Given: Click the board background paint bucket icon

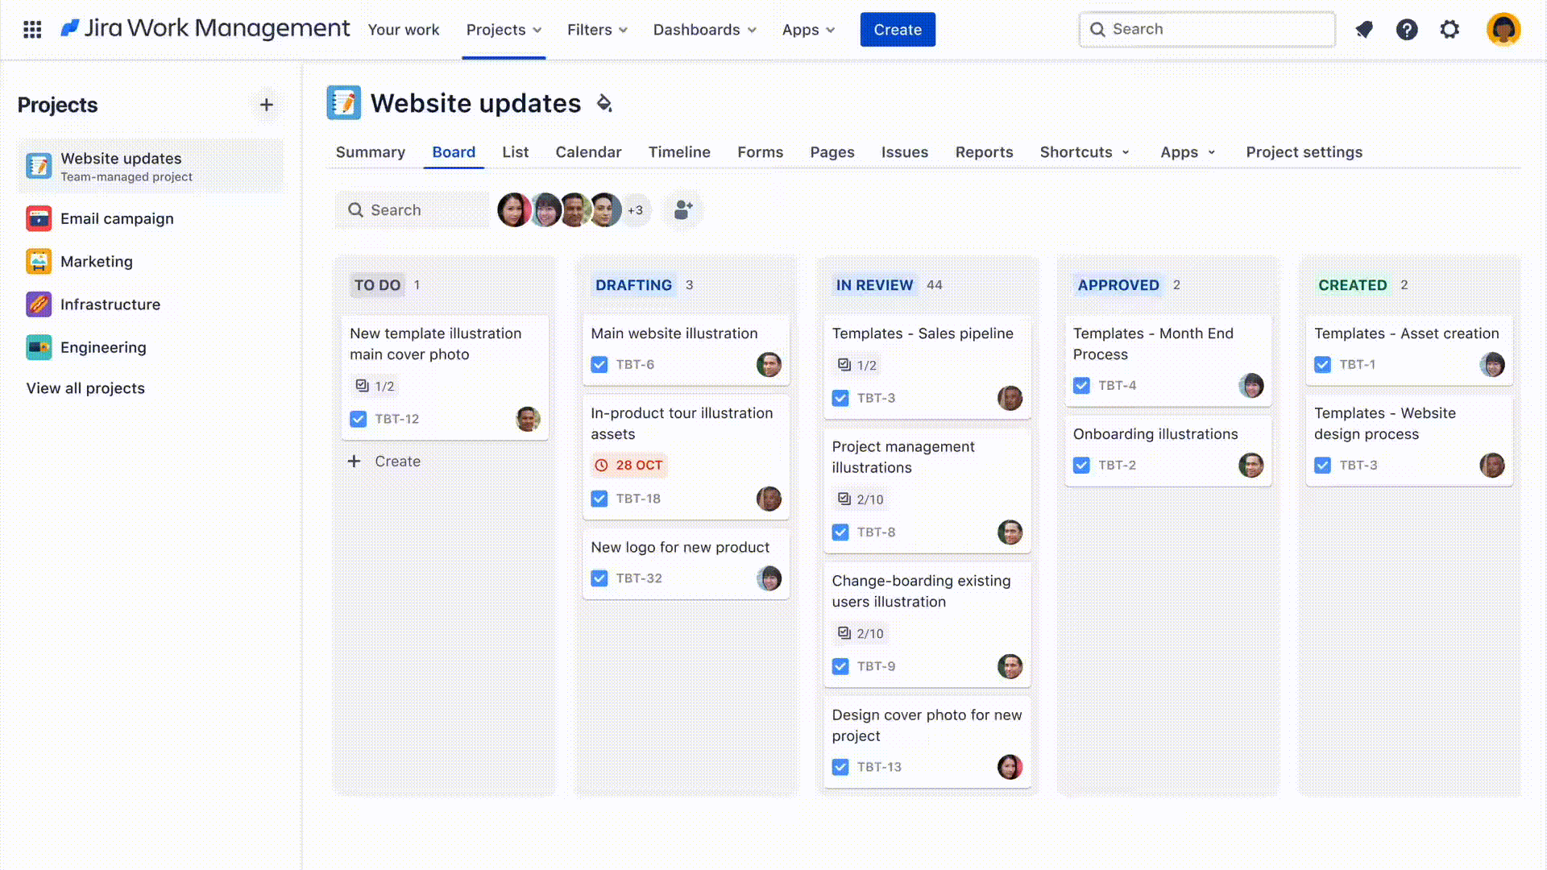Looking at the screenshot, I should click(604, 103).
